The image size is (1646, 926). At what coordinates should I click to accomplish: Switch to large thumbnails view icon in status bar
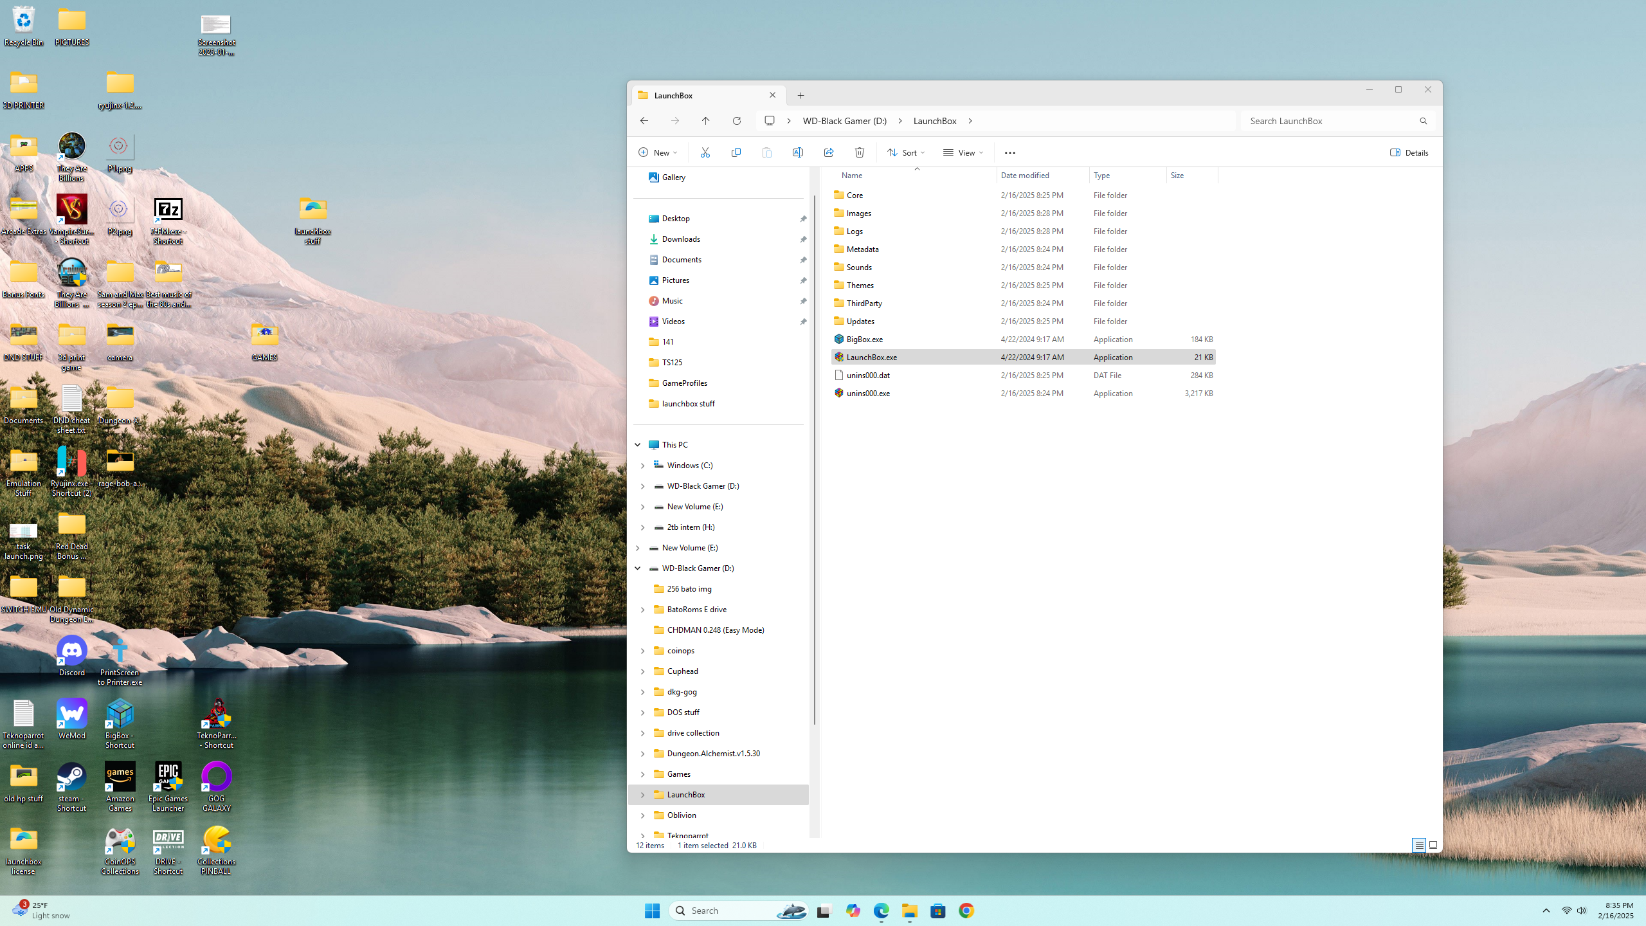click(1433, 845)
